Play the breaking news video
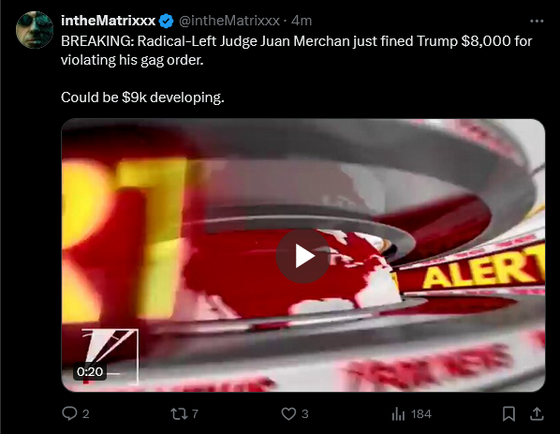This screenshot has height=434, width=560. coord(303,256)
